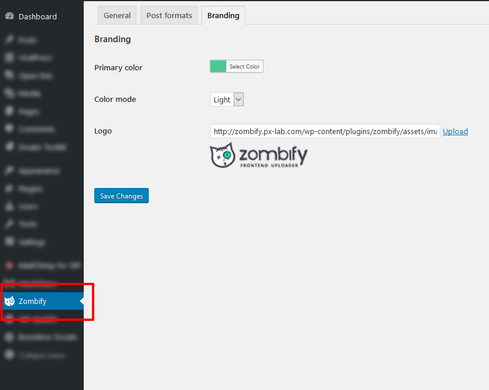Click the Zombify cat icon in the sidebar
This screenshot has height=390, width=489.
(x=10, y=301)
